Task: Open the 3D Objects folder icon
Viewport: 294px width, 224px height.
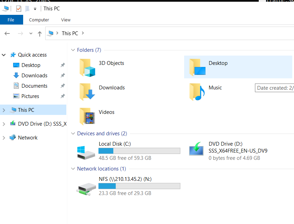Action: [x=87, y=68]
